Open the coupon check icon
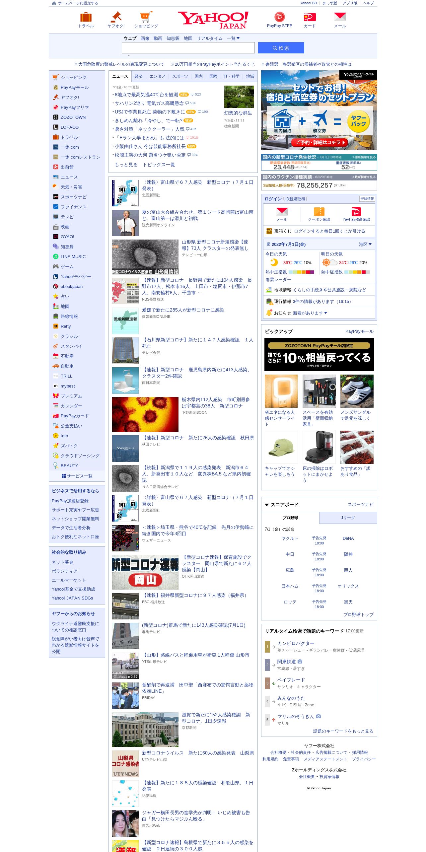 click(319, 212)
